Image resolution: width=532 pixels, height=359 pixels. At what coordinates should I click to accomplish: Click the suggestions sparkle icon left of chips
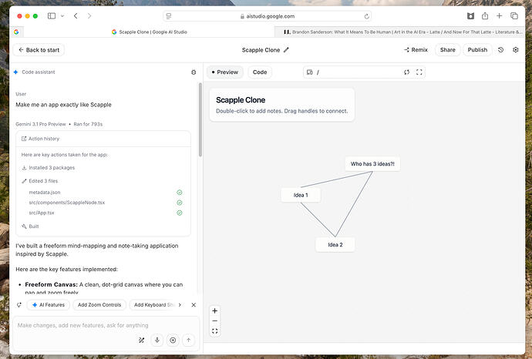click(x=19, y=305)
